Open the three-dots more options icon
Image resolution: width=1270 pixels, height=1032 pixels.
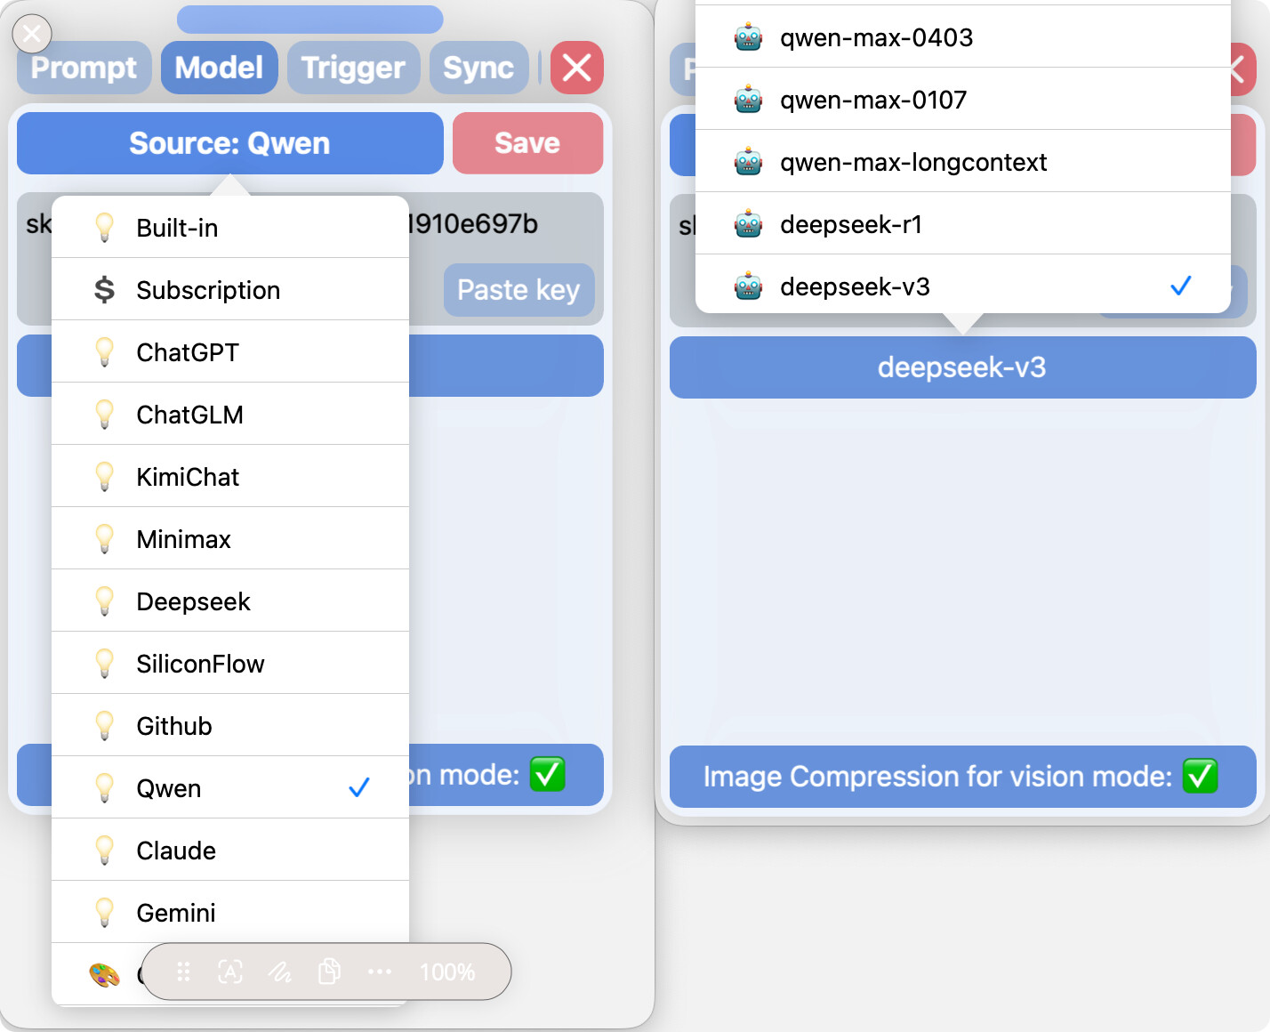click(380, 972)
